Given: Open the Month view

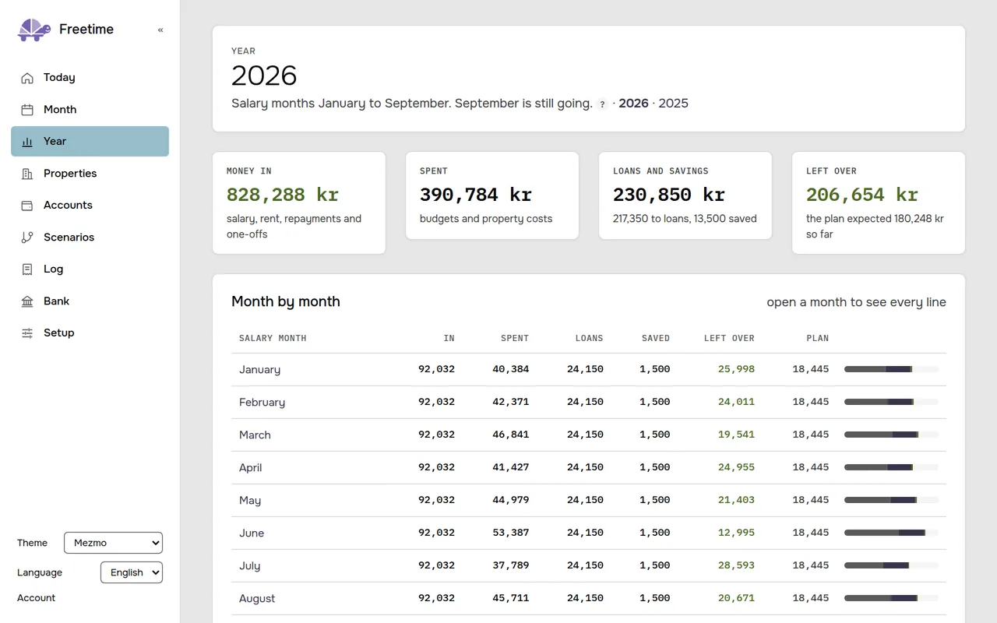Looking at the screenshot, I should point(90,110).
